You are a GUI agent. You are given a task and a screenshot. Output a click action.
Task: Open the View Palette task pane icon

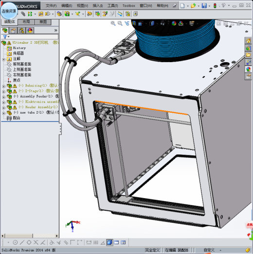(x=248, y=62)
